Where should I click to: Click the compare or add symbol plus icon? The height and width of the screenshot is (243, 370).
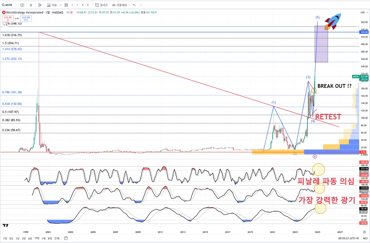(22, 5)
